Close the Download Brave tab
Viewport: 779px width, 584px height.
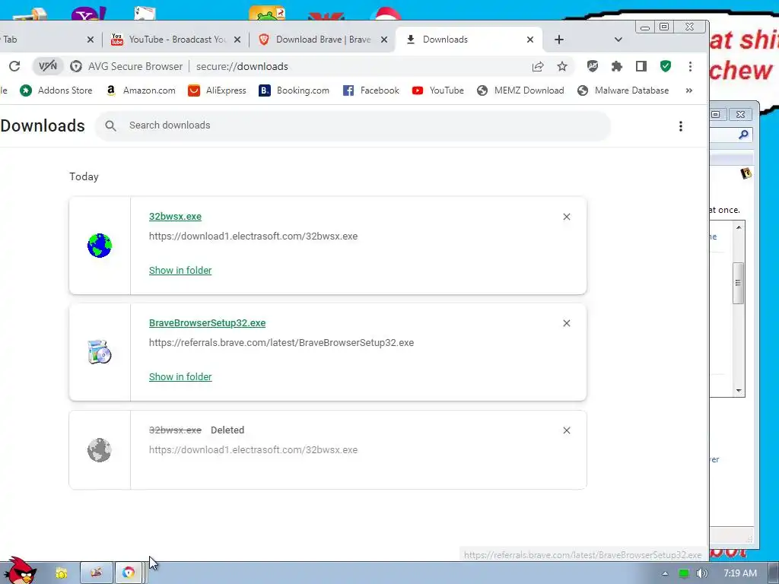(x=384, y=40)
